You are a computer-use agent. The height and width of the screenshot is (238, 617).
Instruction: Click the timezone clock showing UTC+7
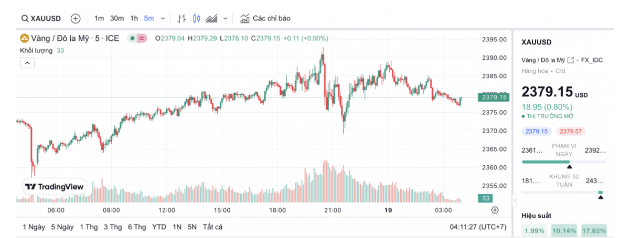coord(478,227)
